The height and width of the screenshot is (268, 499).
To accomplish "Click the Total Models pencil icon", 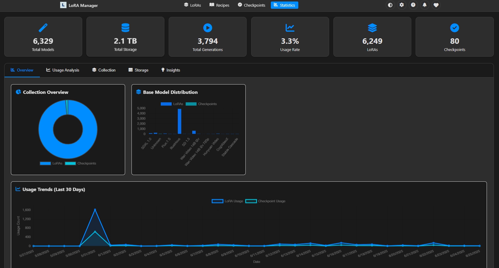I will pos(43,28).
